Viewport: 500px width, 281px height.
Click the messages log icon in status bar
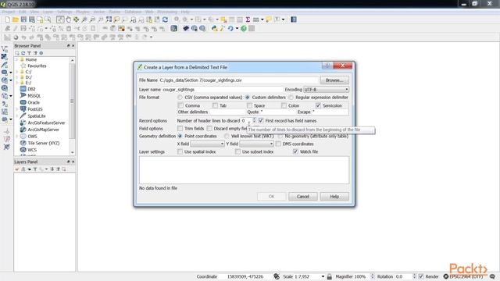tap(493, 276)
